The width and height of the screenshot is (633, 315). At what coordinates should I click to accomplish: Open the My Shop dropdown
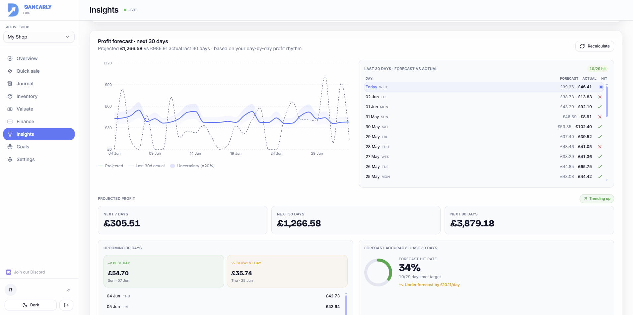(39, 37)
